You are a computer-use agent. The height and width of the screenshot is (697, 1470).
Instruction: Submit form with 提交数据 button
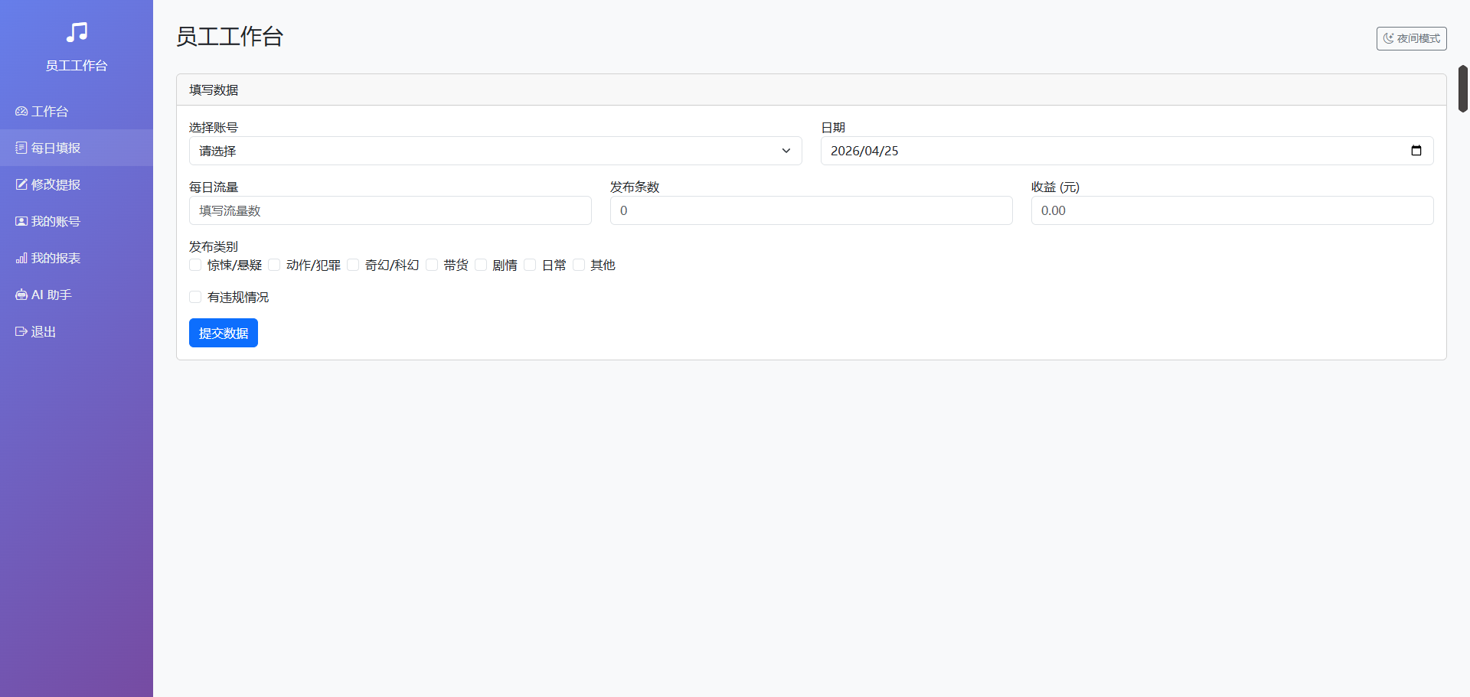coord(223,333)
